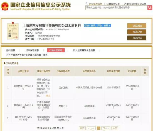
Task: Click 处罚决定日期 column header
Action: [113, 71]
